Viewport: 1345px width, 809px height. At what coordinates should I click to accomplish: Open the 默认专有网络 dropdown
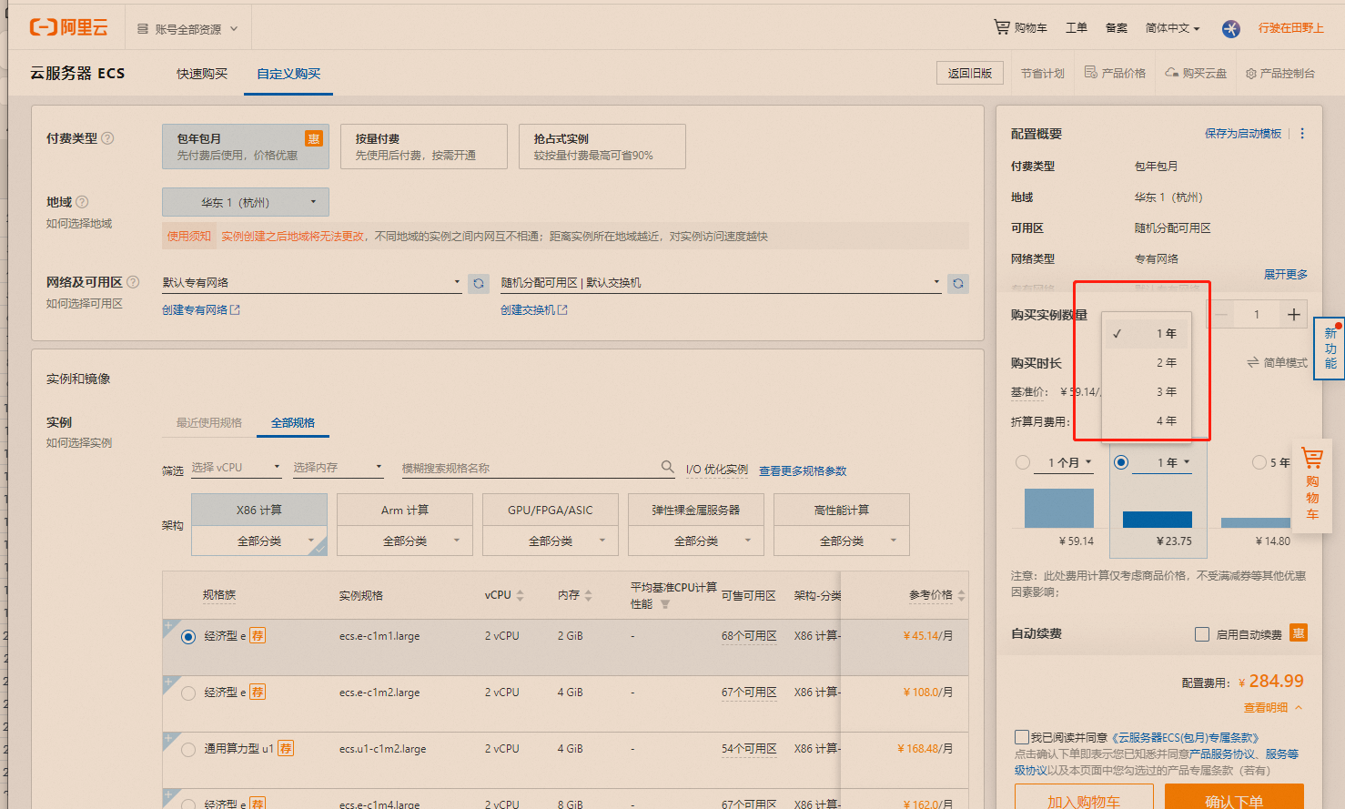[x=312, y=283]
